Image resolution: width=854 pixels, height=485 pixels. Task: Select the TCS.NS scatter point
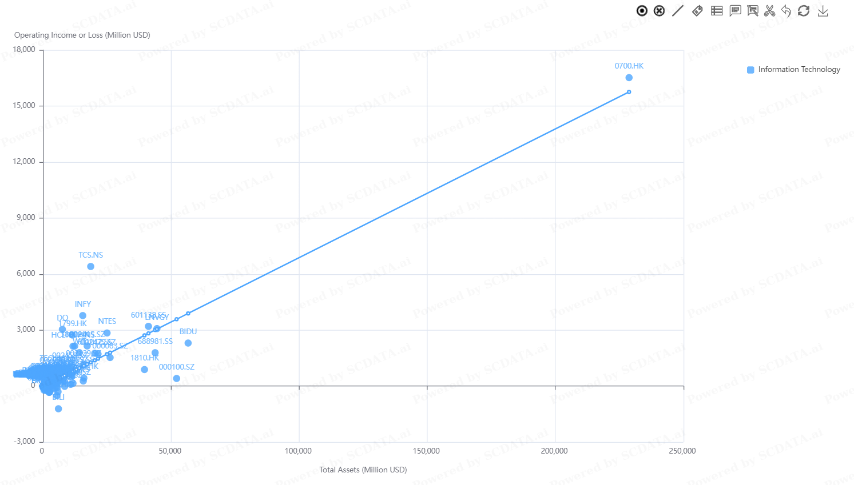coord(90,267)
